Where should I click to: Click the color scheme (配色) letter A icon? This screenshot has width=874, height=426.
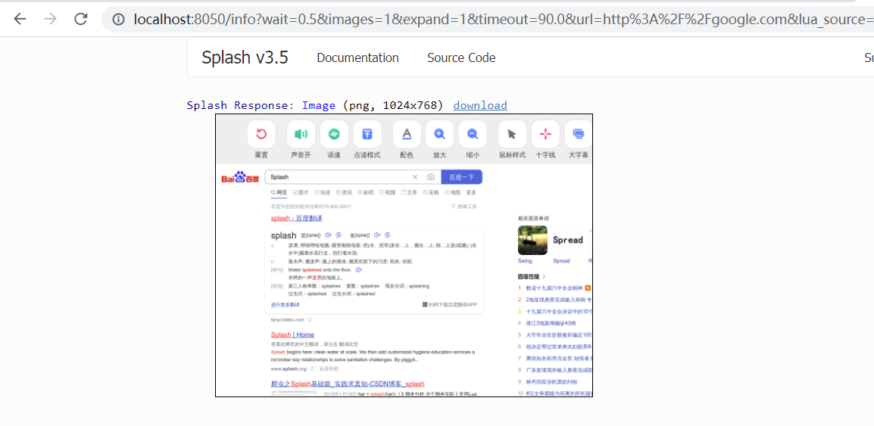pyautogui.click(x=407, y=134)
